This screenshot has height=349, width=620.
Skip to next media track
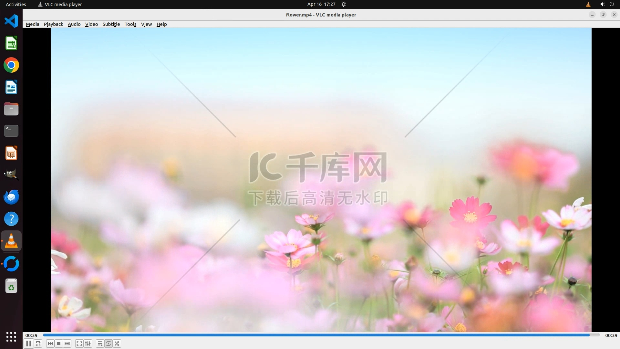click(x=67, y=344)
